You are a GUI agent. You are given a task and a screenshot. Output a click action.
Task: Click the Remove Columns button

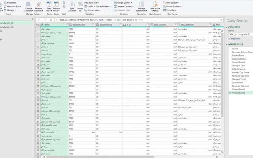point(38,7)
